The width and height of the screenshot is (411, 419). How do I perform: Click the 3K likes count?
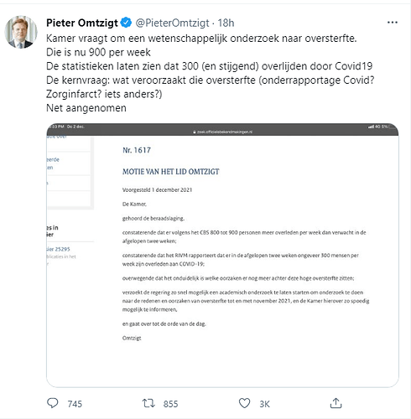point(264,404)
